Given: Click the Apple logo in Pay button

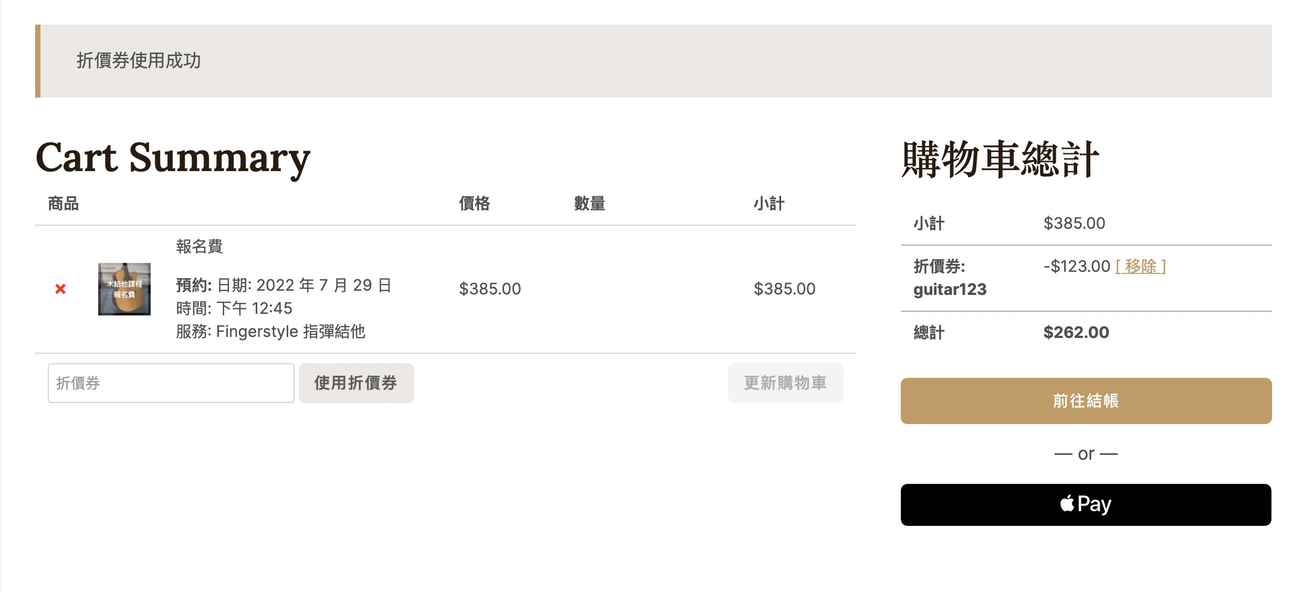Looking at the screenshot, I should point(1067,503).
